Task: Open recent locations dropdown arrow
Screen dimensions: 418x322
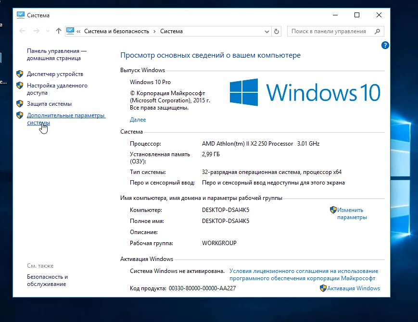Action: coord(48,31)
